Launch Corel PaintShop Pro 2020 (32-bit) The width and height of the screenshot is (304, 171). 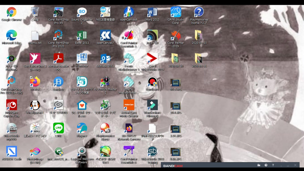[58, 35]
